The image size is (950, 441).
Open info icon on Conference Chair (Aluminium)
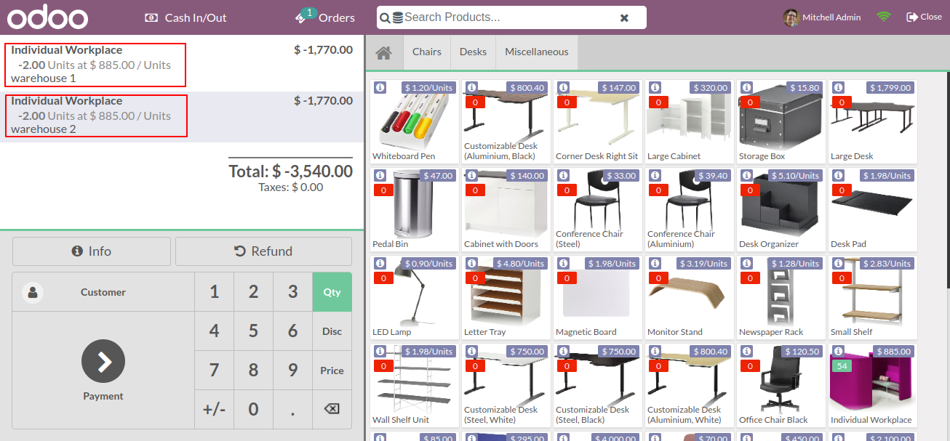(x=655, y=175)
